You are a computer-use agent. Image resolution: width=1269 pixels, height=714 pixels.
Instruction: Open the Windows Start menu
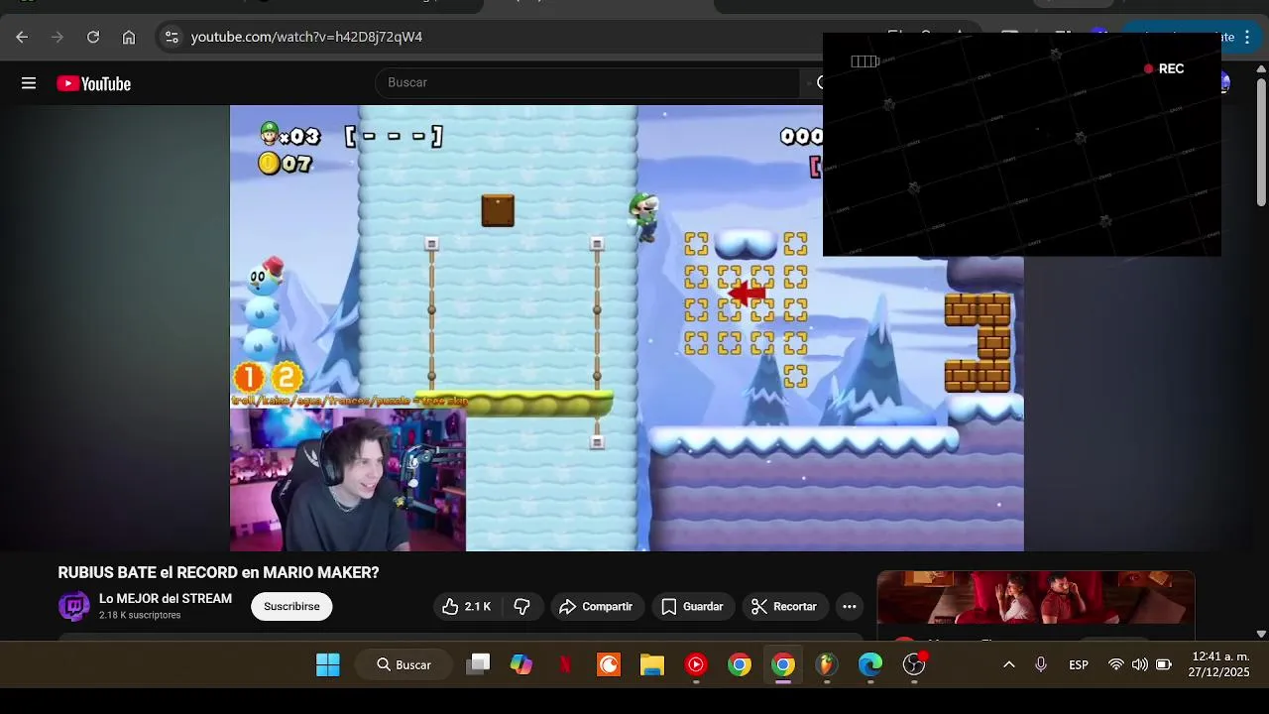(328, 664)
